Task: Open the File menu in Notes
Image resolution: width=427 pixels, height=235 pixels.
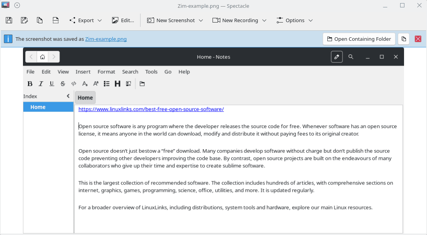Action: (30, 72)
